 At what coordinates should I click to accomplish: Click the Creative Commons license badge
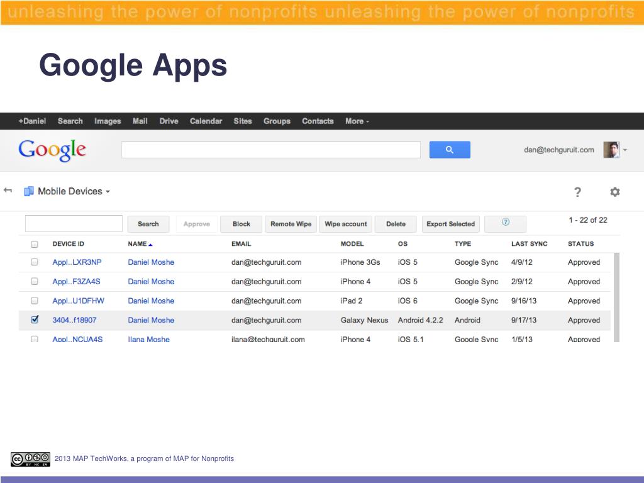tap(30, 459)
